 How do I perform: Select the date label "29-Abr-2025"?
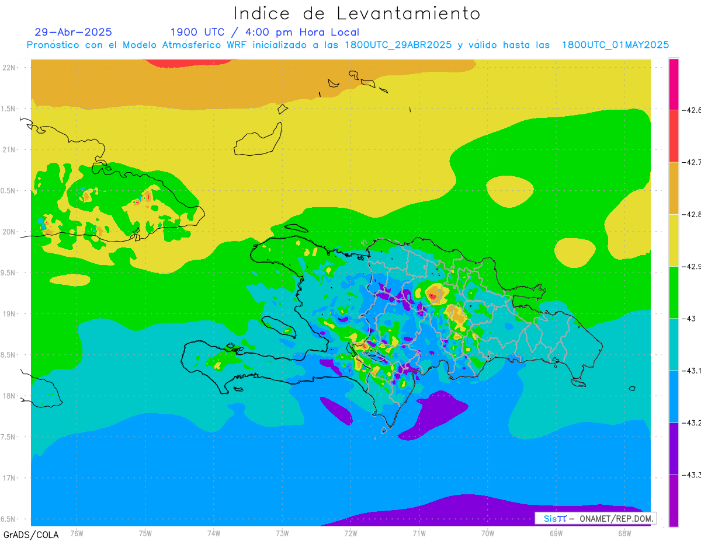[73, 32]
